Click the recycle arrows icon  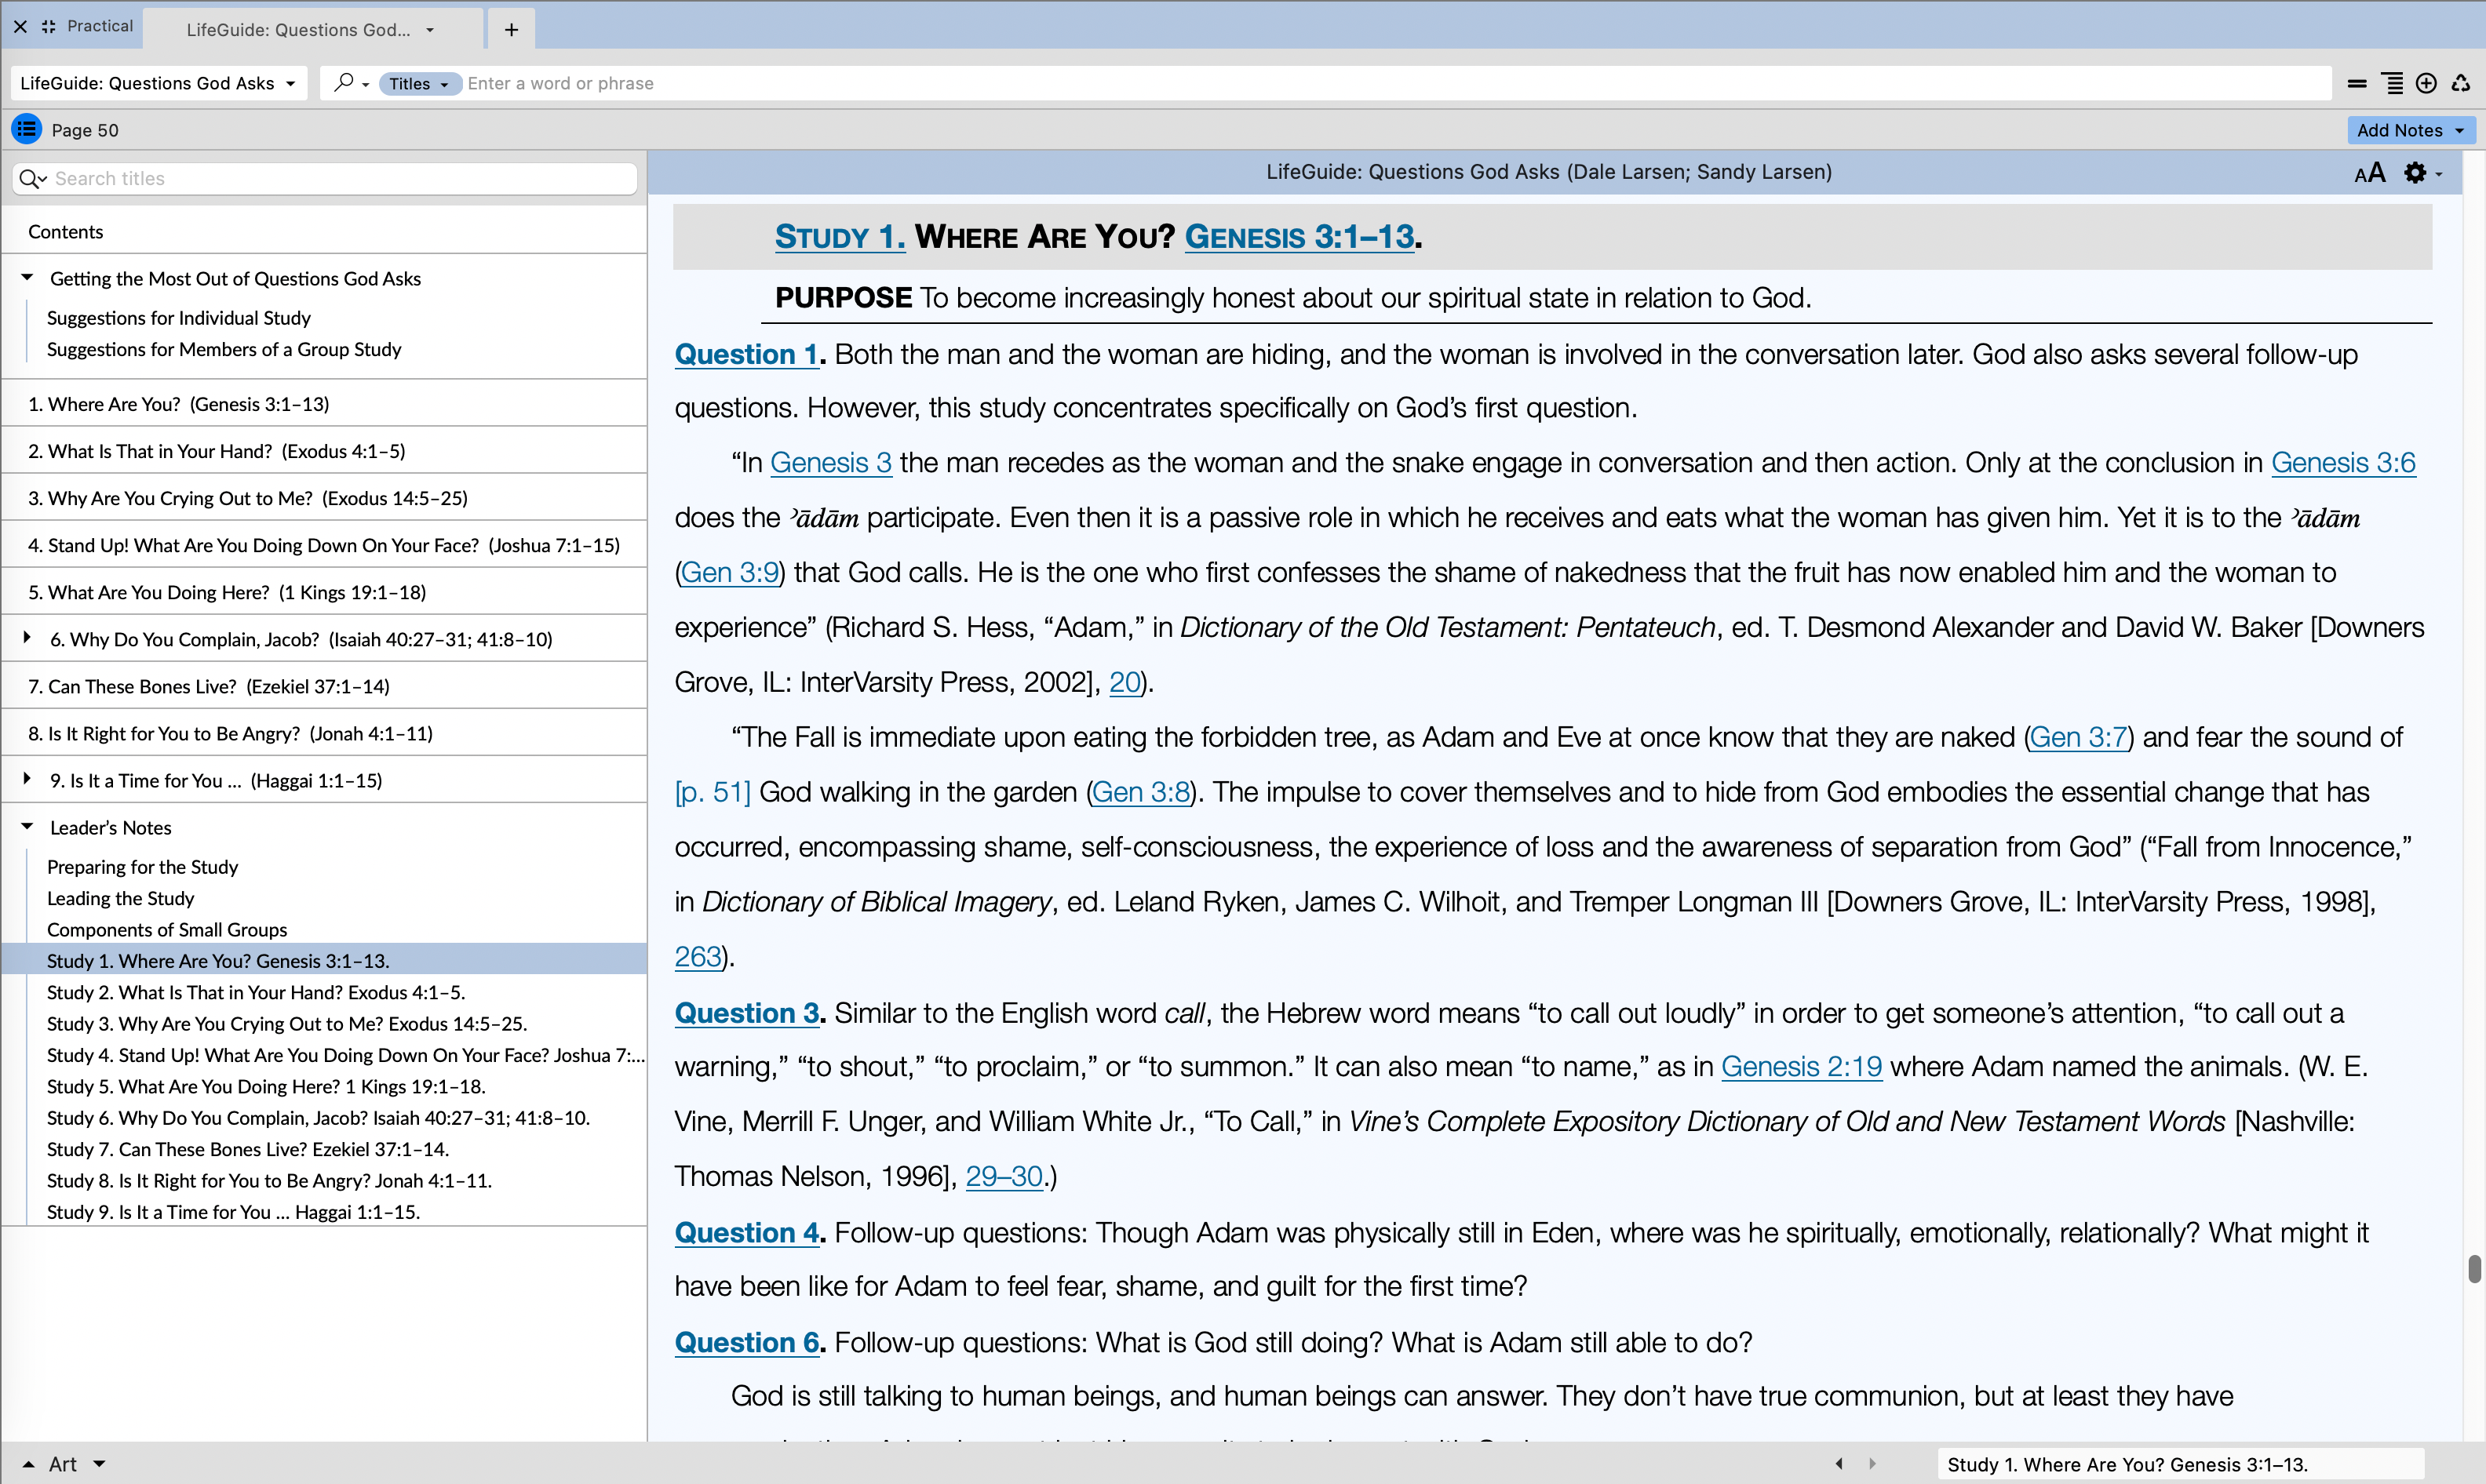pos(2461,84)
